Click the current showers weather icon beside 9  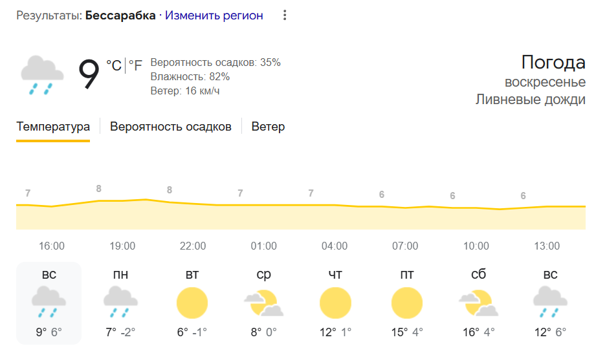click(x=42, y=75)
